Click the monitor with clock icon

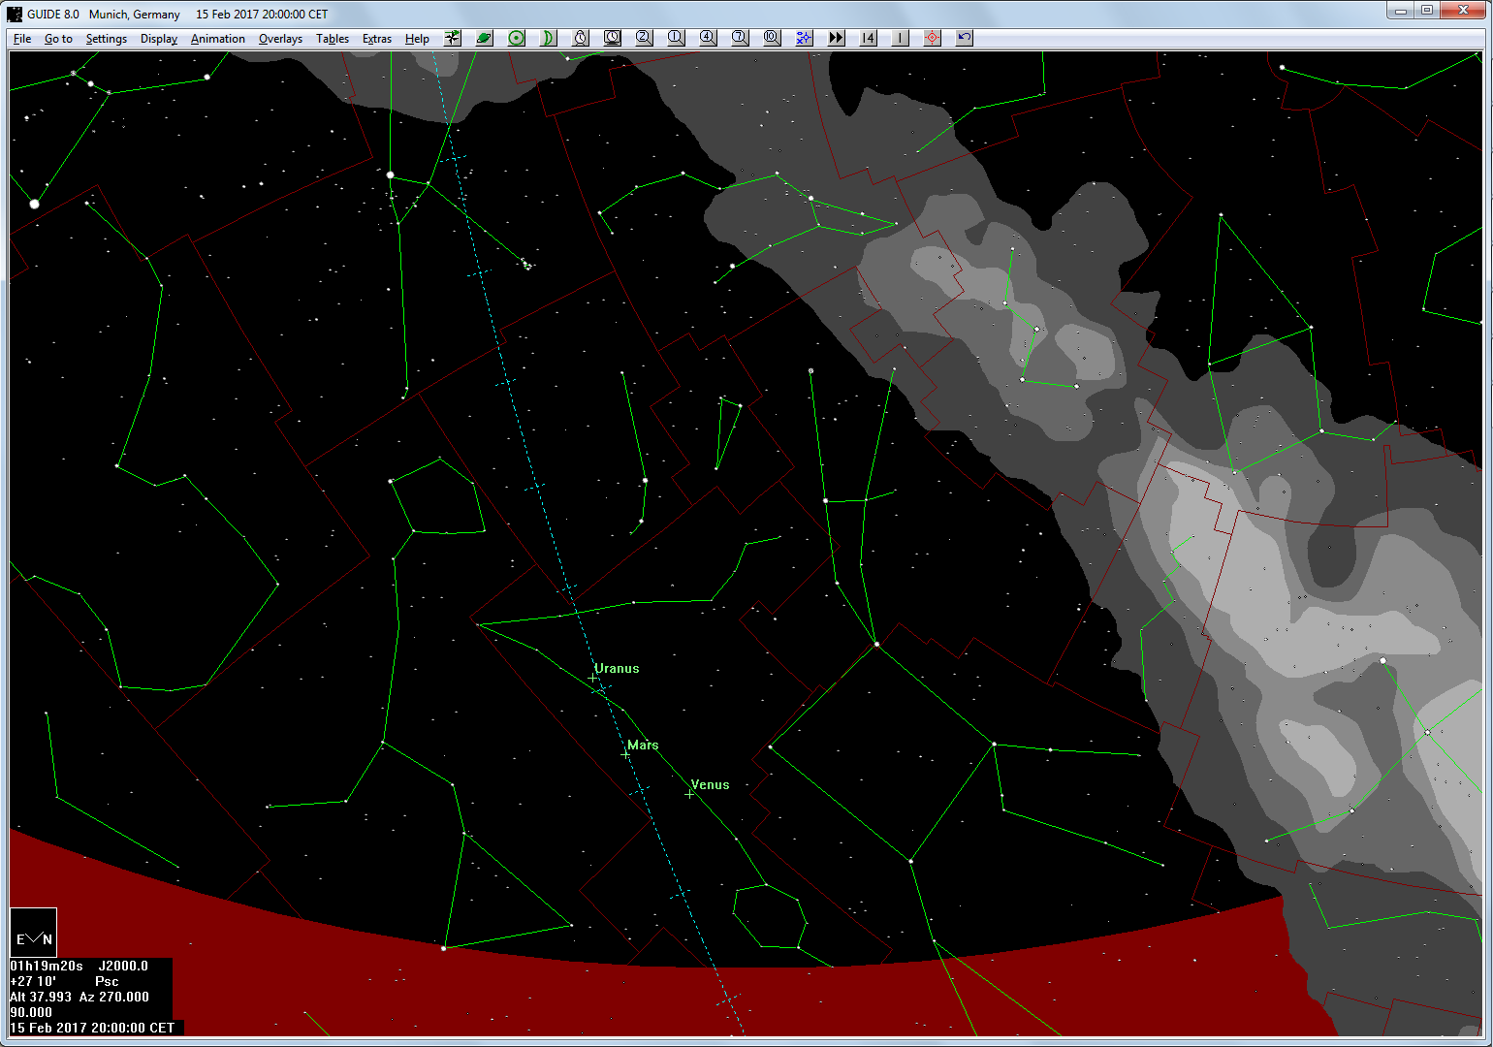tap(613, 38)
